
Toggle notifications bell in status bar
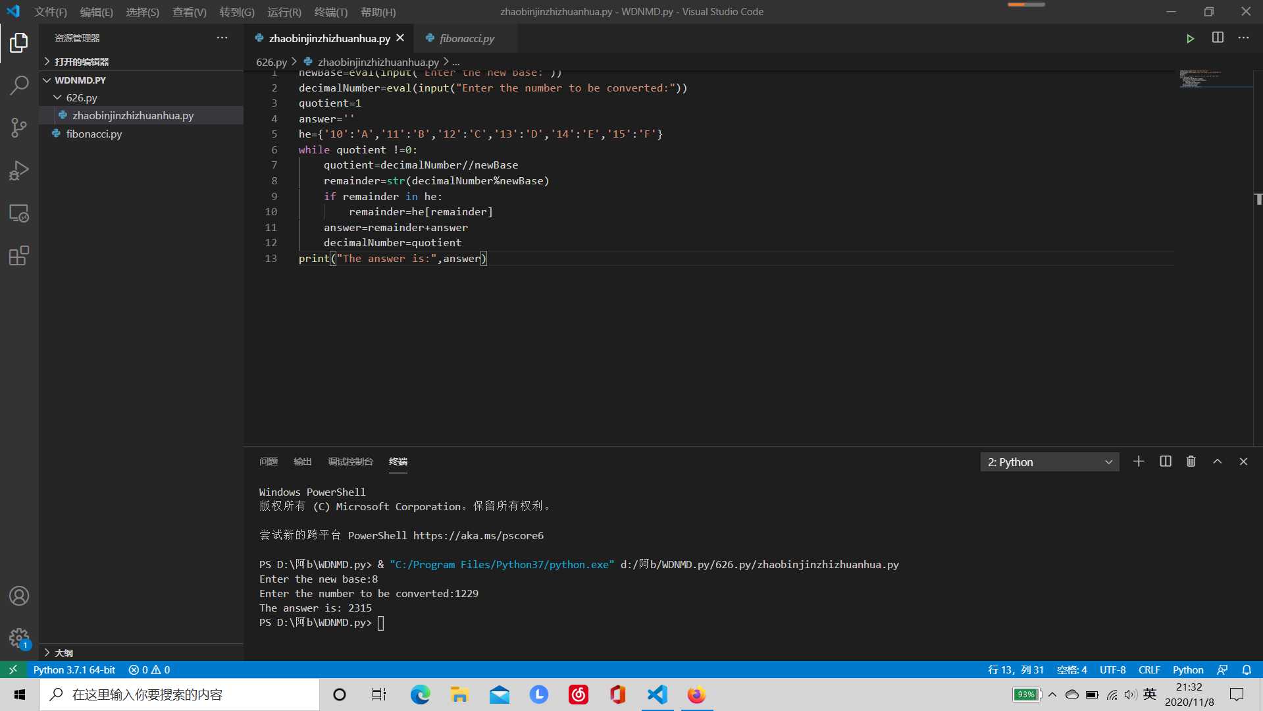pos(1246,670)
